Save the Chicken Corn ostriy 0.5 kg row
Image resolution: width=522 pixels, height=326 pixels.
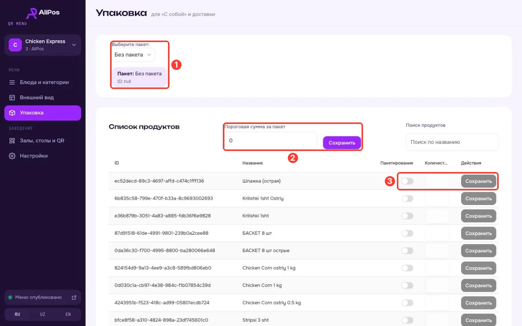point(478,303)
